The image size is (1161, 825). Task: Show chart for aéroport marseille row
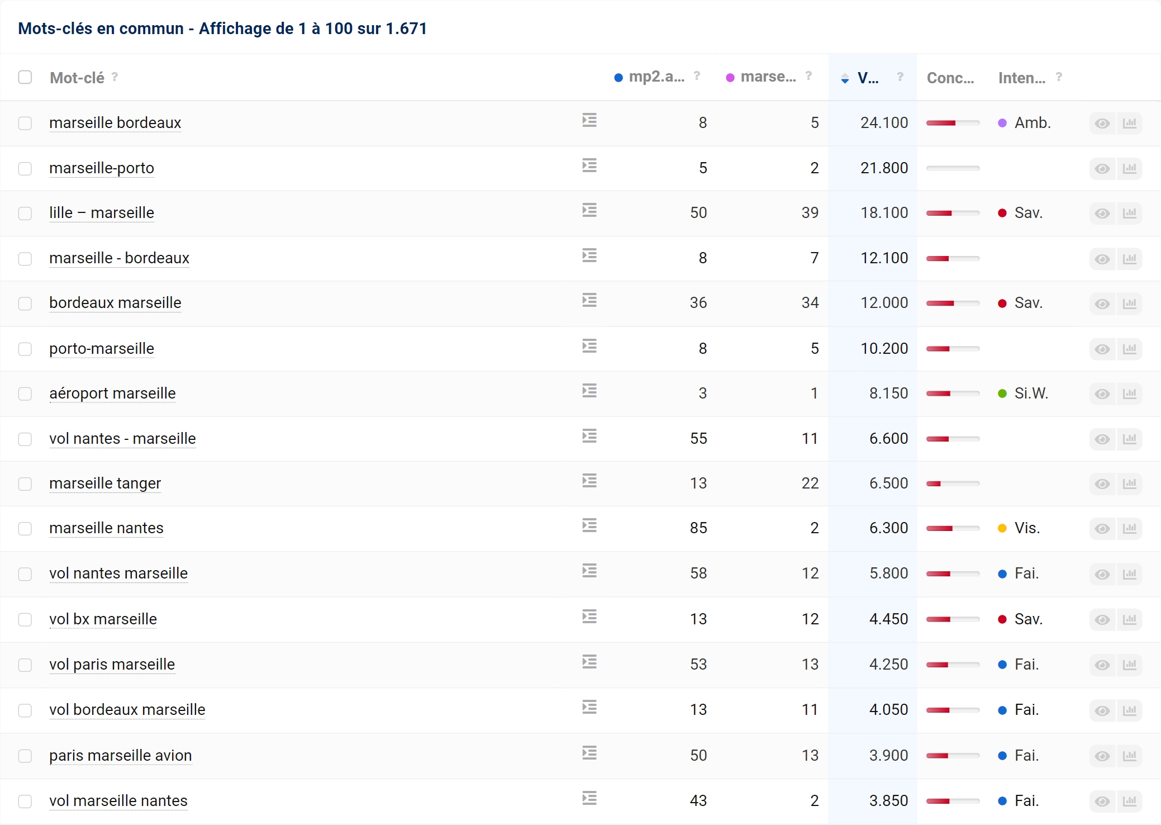tap(1129, 393)
